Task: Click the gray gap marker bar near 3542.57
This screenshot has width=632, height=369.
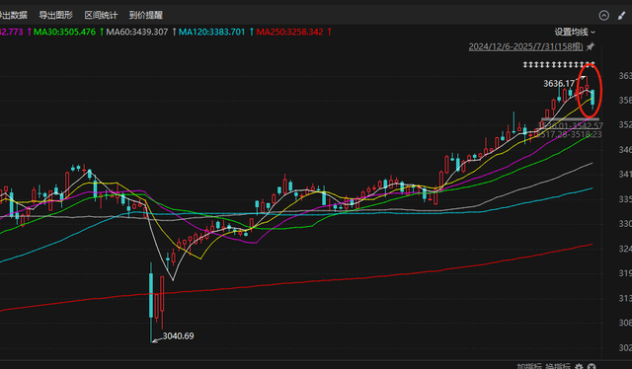Action: point(570,119)
